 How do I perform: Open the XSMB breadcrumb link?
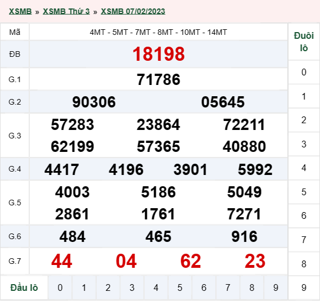[20, 11]
